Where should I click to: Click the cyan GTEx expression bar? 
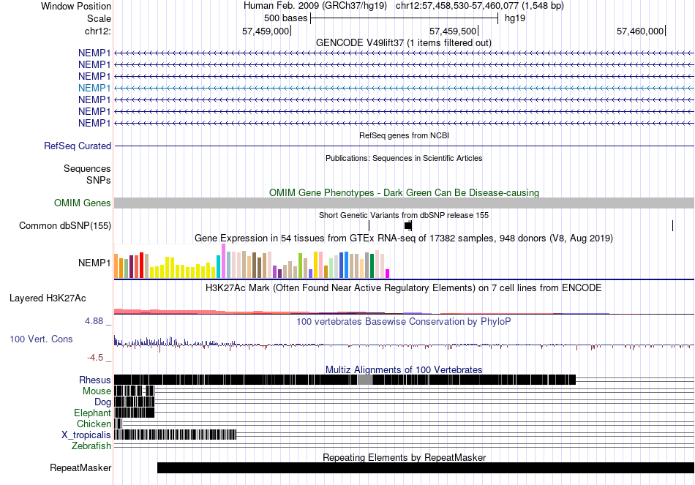[x=219, y=267]
